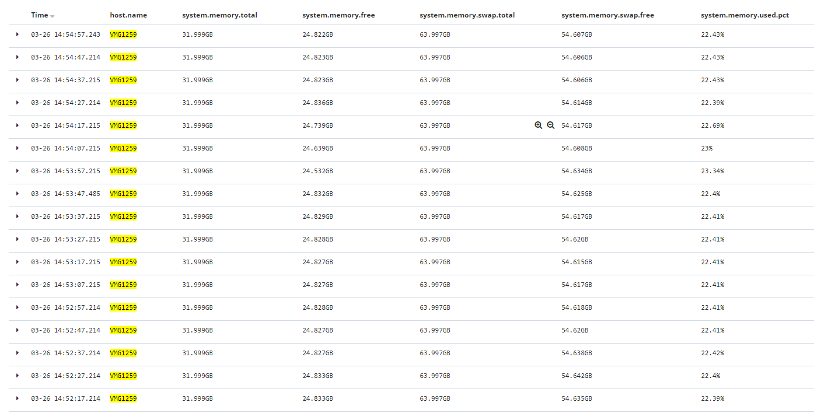Screen dimensions: 814x413
Task: Expand the 14:54:47.214 row details
Action: tap(18, 57)
